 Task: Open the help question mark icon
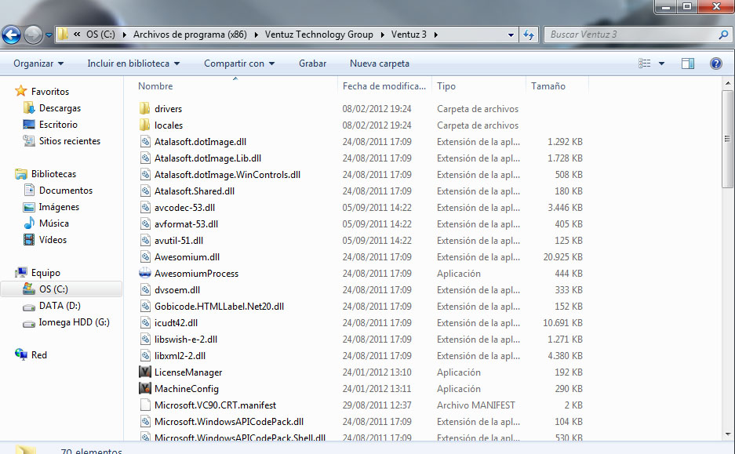click(715, 64)
